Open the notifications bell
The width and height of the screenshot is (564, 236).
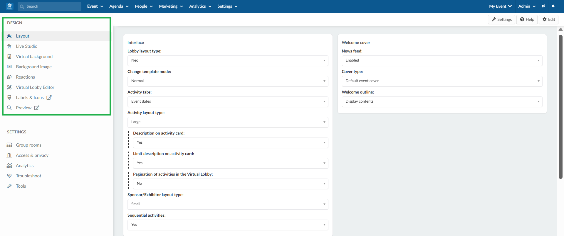click(553, 6)
